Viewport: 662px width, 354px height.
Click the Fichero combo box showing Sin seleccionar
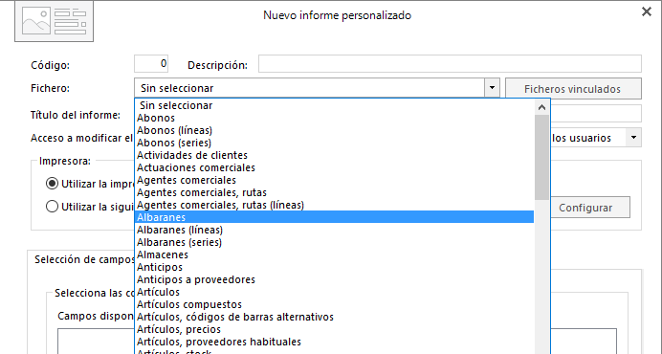(x=317, y=88)
